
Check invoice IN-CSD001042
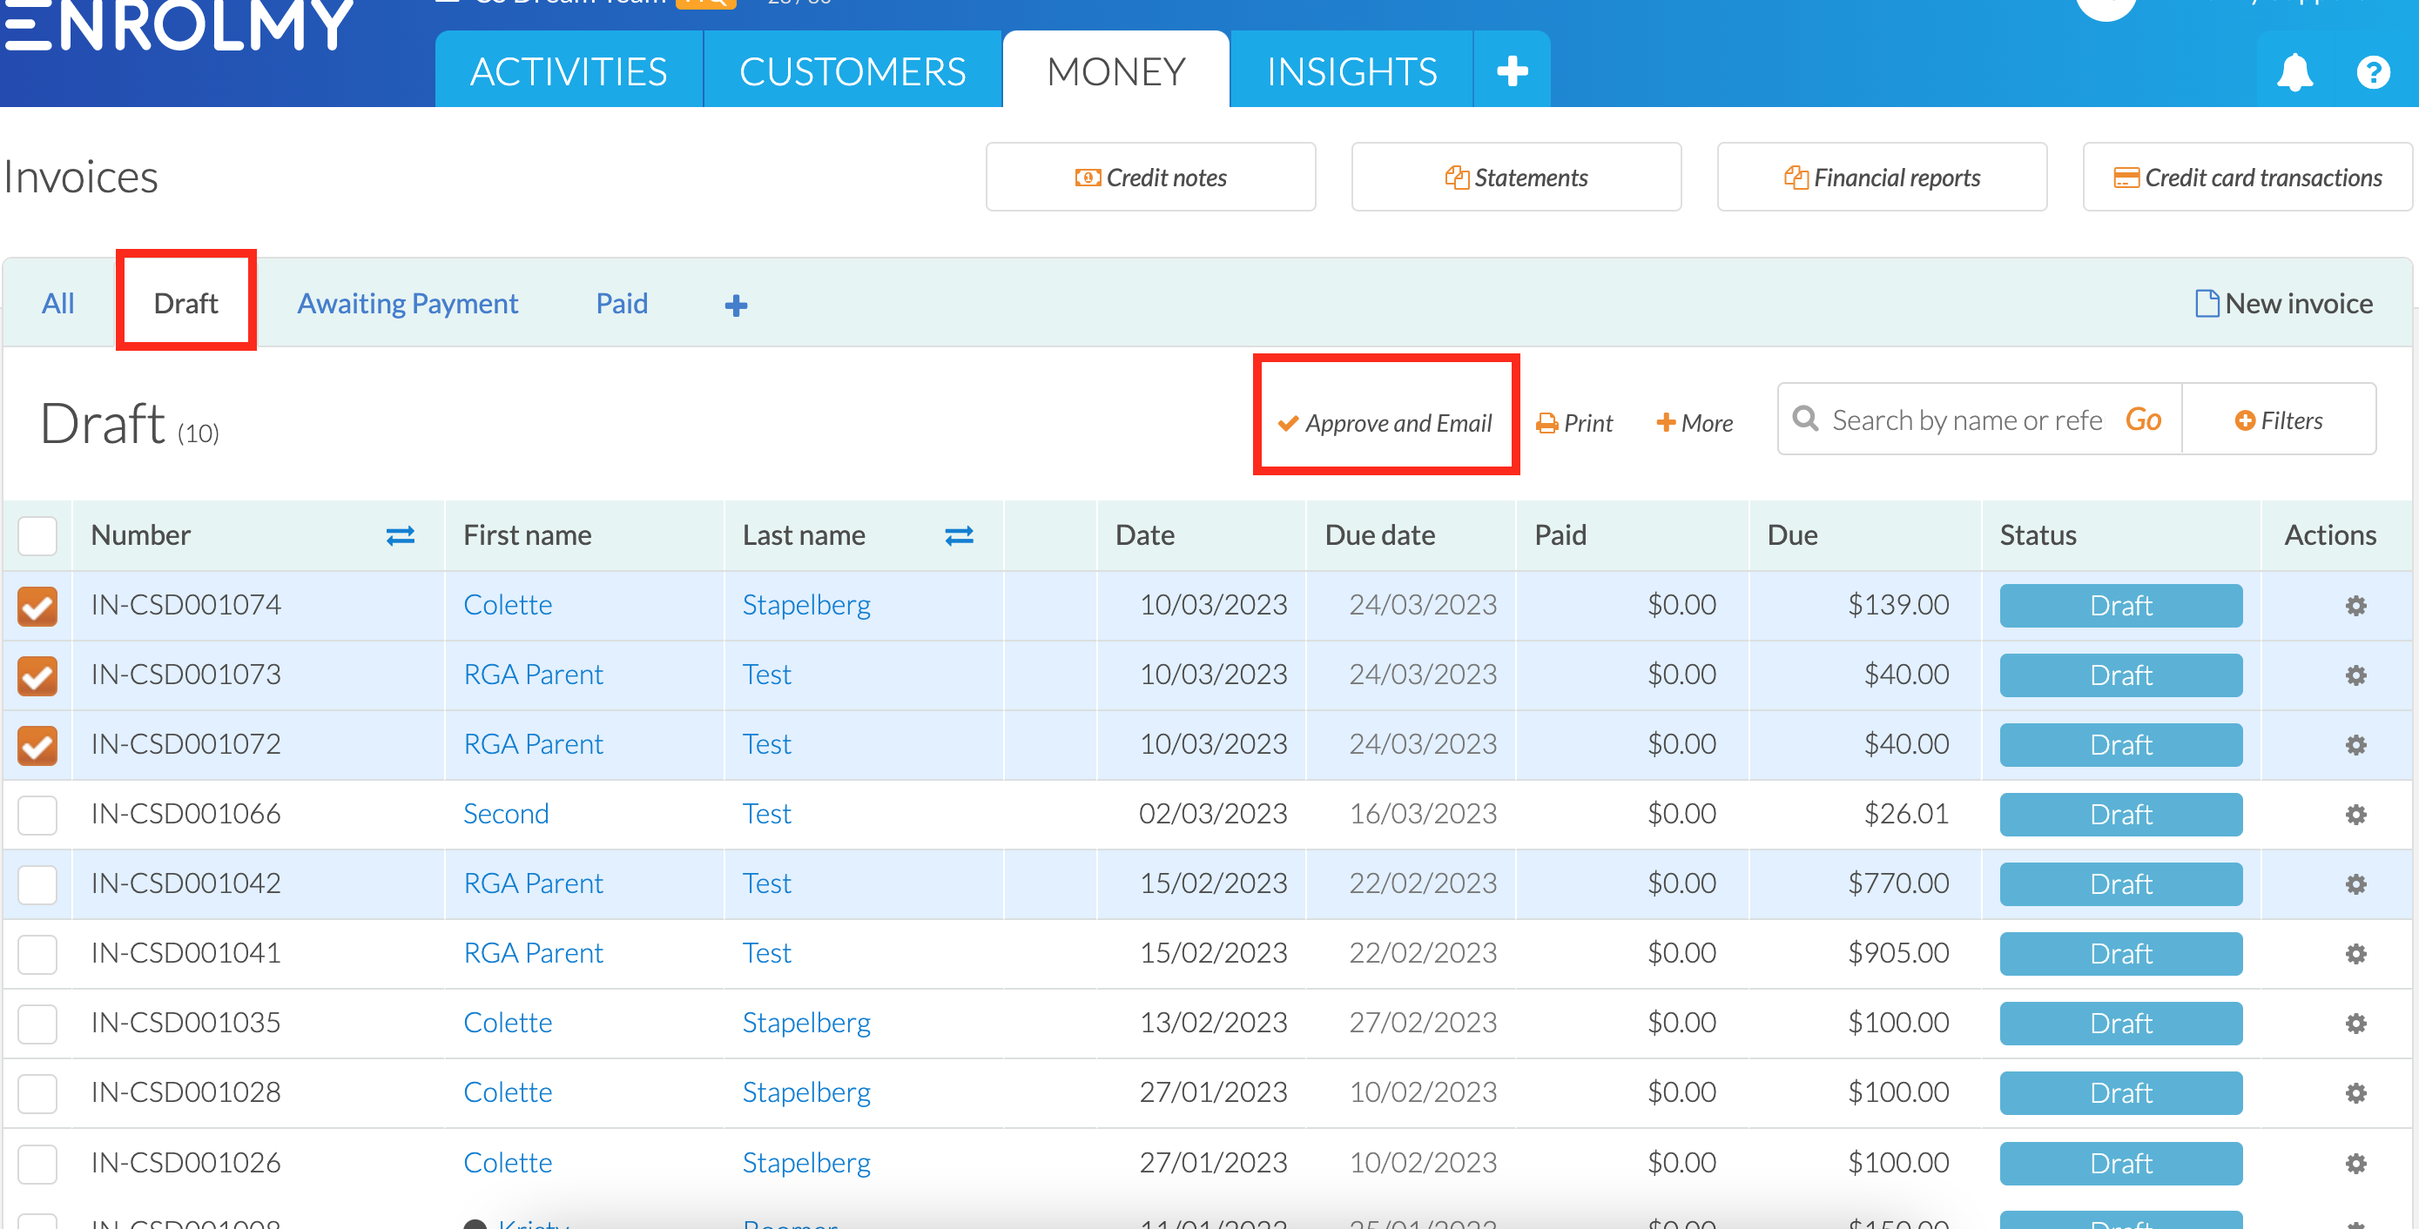coord(37,883)
